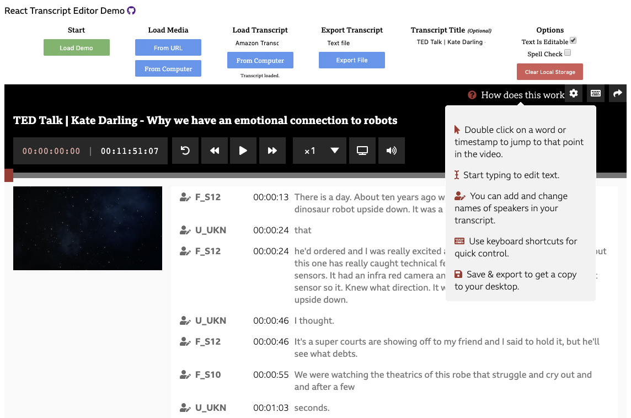Click the picture-in-picture monitor icon
Screen dimensions: 631x418
(362, 151)
